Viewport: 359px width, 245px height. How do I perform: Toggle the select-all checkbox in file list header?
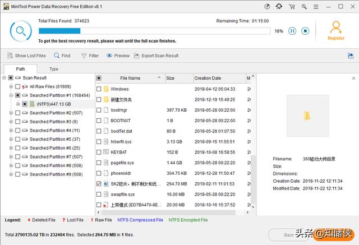[x=99, y=78]
